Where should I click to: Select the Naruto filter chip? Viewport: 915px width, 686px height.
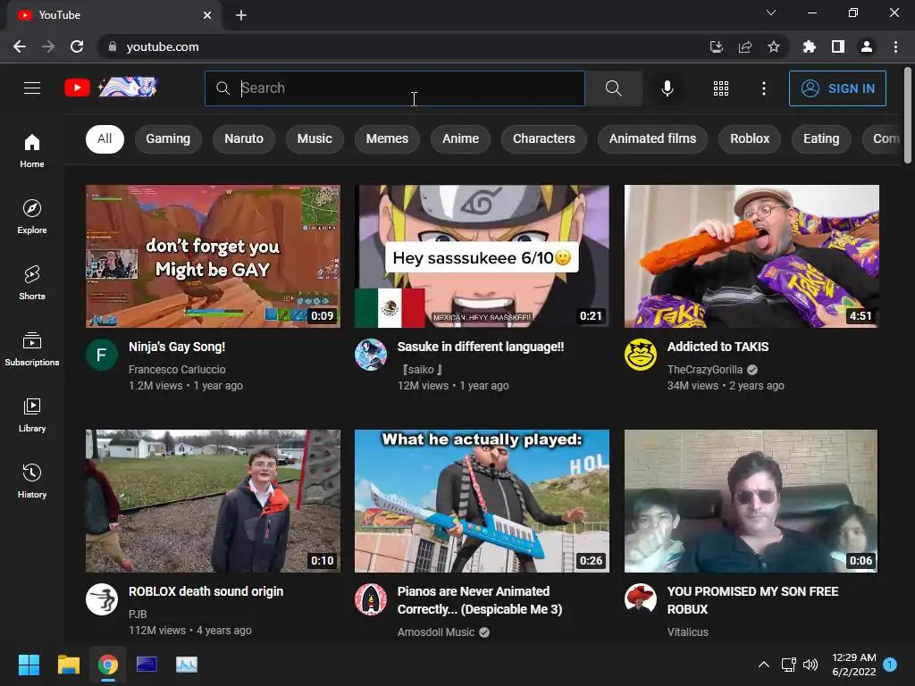[x=244, y=138]
